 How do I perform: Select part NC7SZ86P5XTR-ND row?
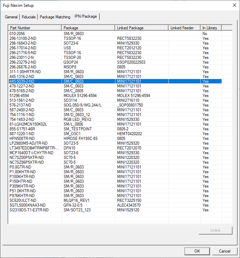(115, 162)
